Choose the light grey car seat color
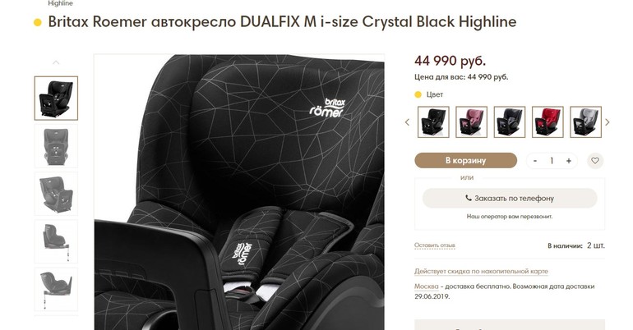 point(586,122)
